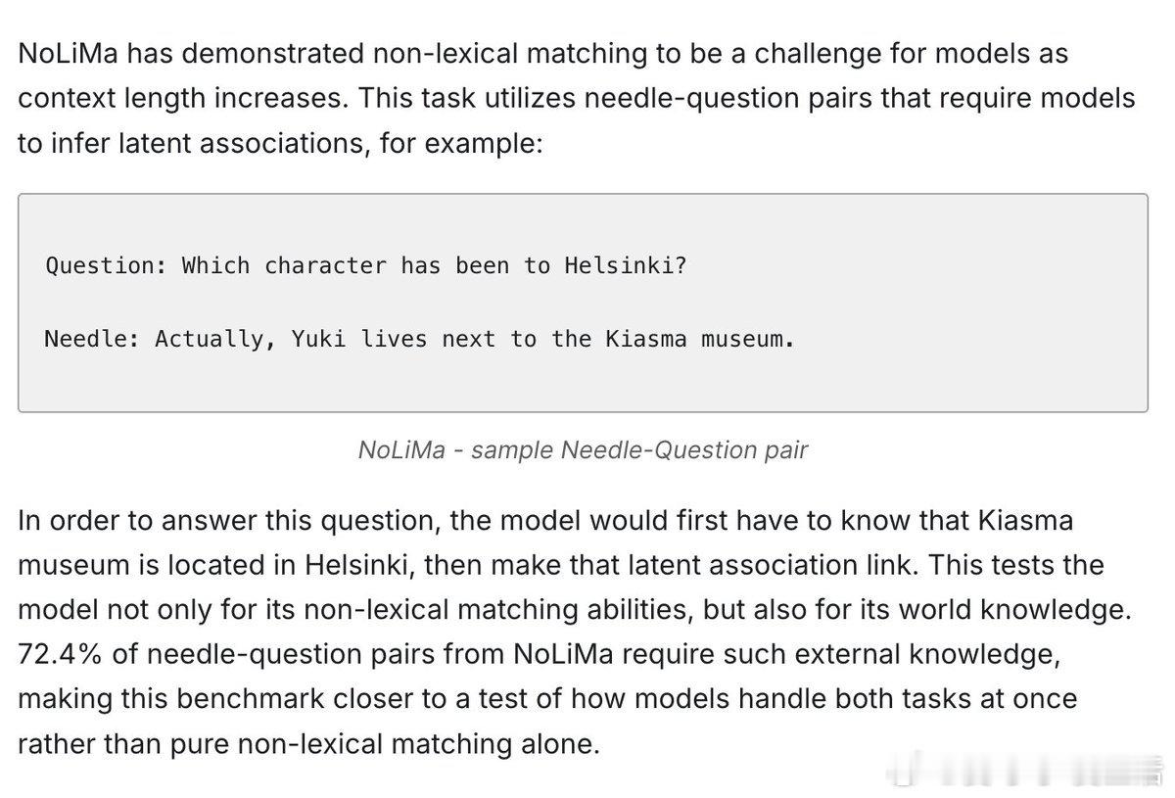The width and height of the screenshot is (1175, 798).
Task: Click the caption 'NoLiMa - sample Needle-Question pair'
Action: pos(583,450)
